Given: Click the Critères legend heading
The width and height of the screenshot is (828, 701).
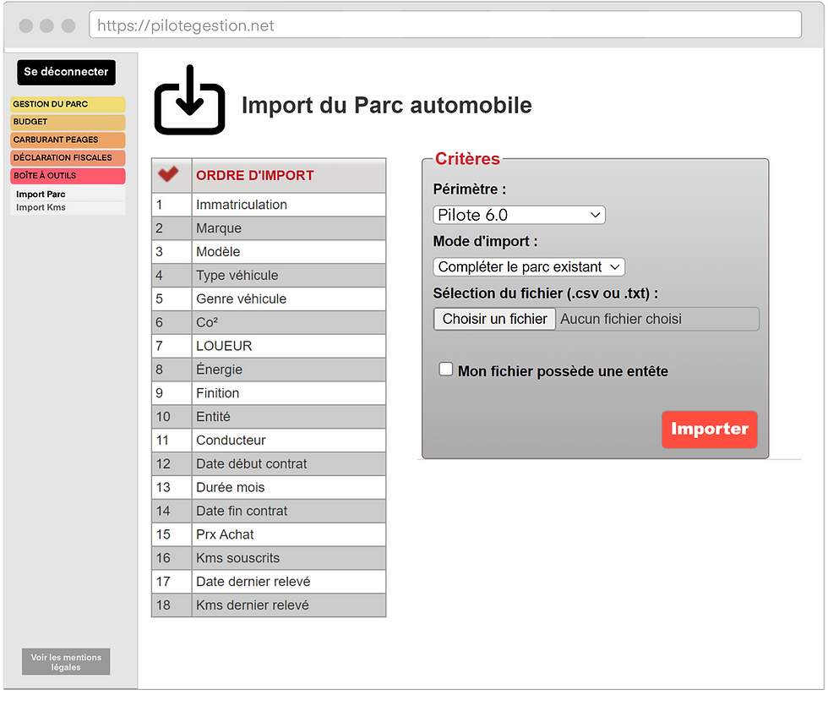Looking at the screenshot, I should [467, 159].
